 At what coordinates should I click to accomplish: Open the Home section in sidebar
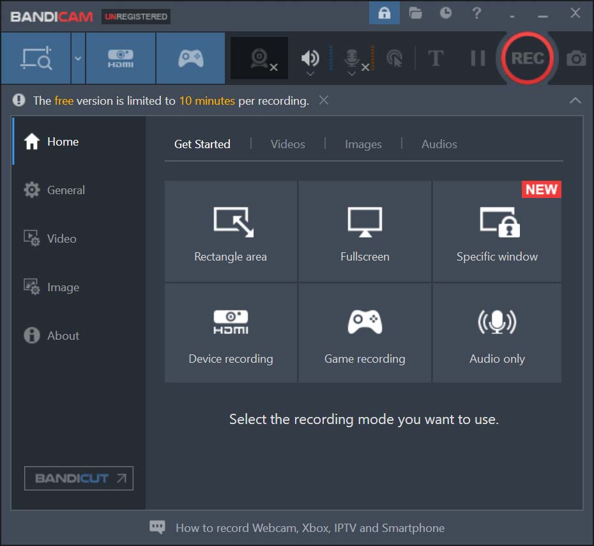tap(79, 141)
